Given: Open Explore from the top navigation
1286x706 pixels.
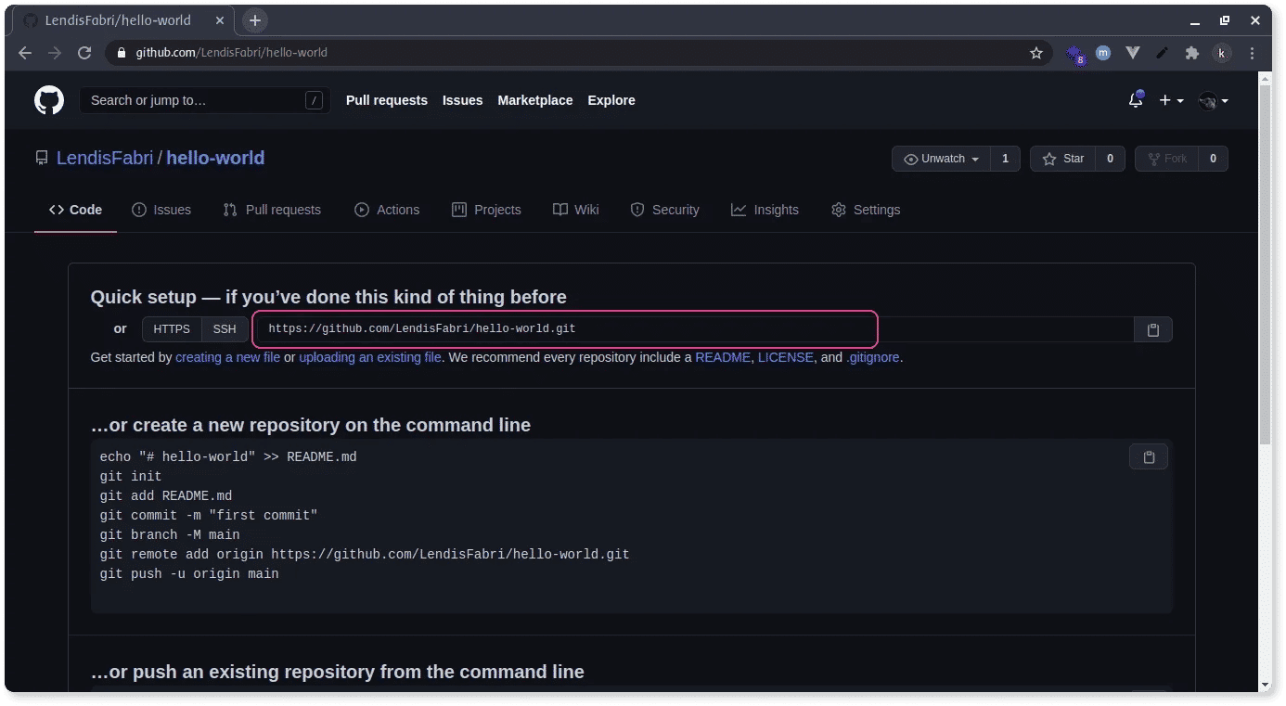Looking at the screenshot, I should (x=611, y=100).
